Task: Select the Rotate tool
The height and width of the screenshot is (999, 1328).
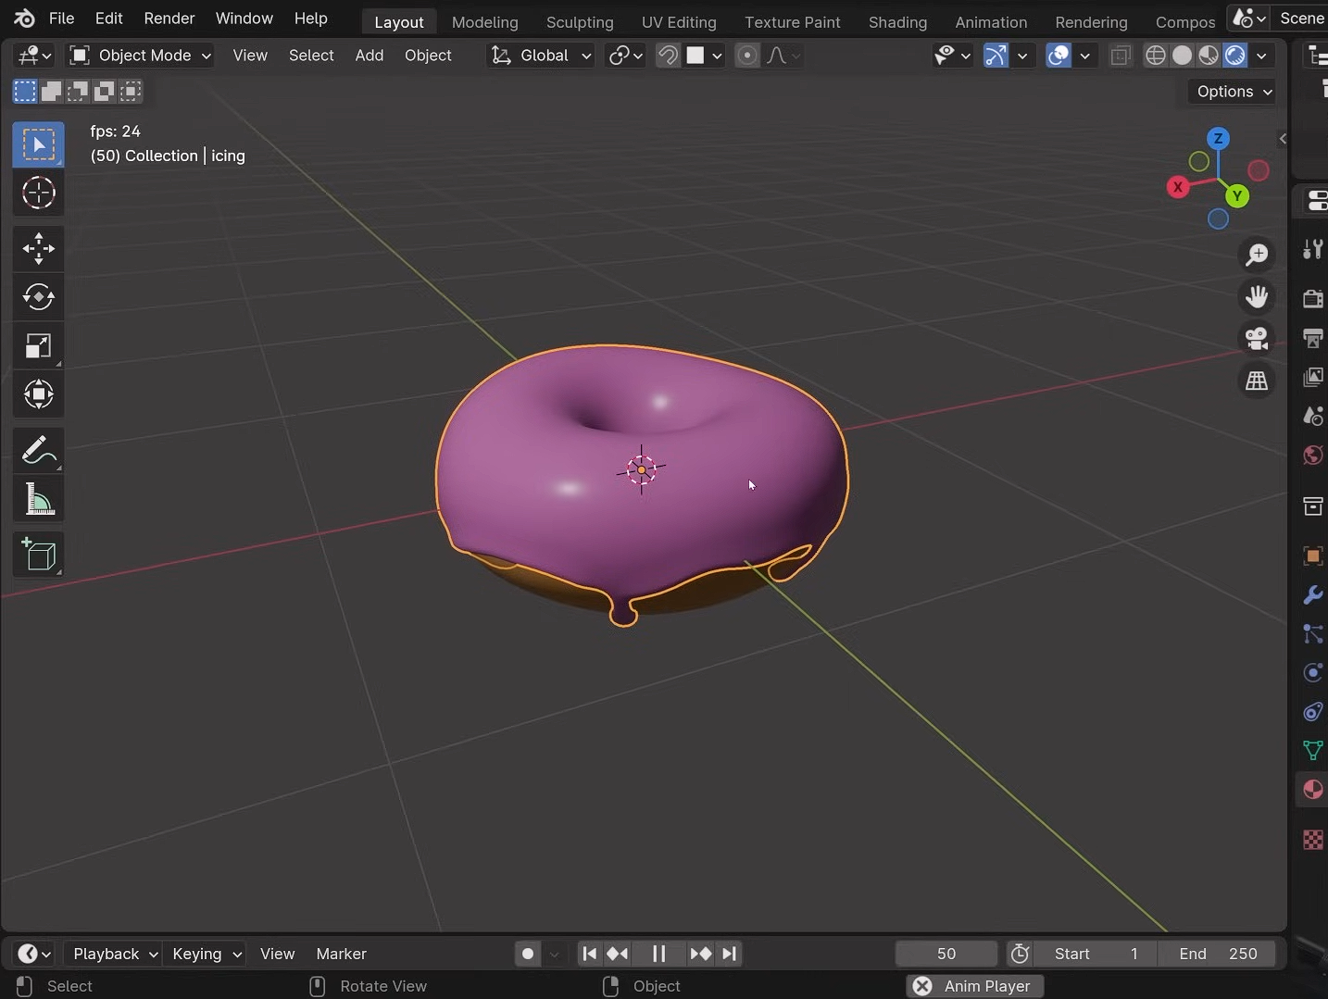Action: (38, 297)
